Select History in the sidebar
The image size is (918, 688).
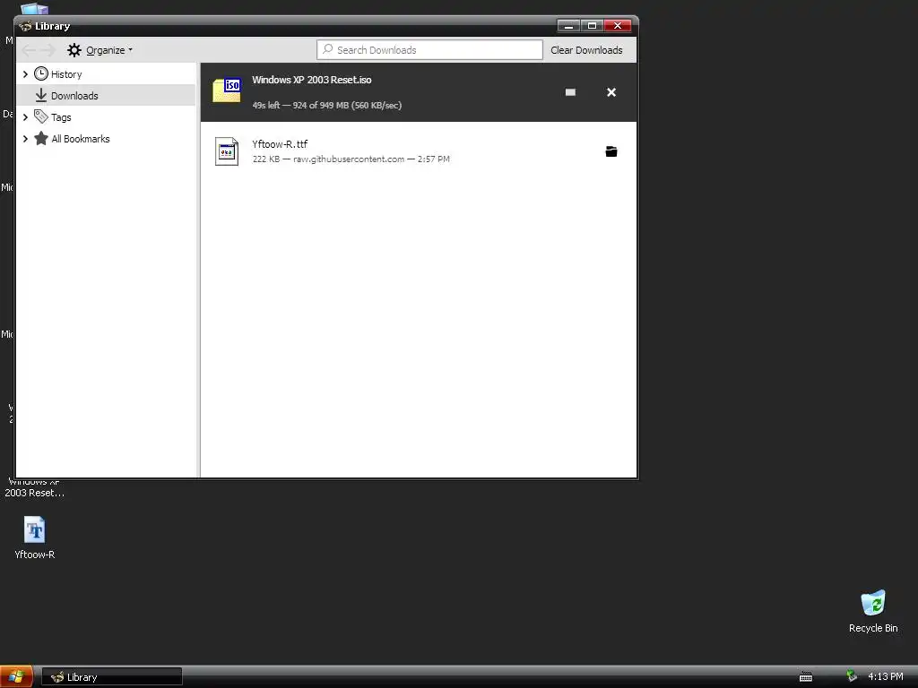(66, 74)
